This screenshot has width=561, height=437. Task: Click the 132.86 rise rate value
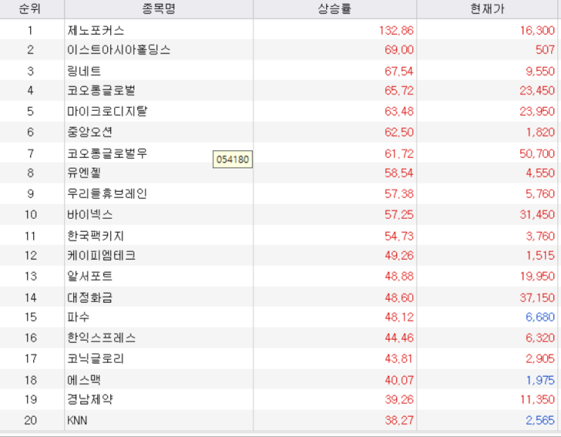[x=396, y=30]
